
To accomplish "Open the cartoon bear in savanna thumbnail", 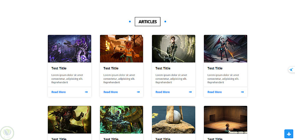I will click(x=122, y=49).
